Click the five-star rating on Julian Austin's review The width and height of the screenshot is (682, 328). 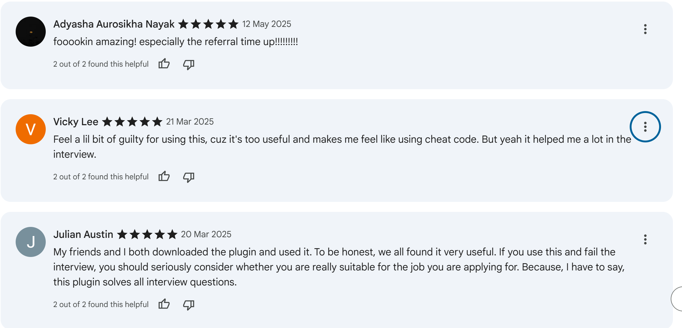coord(147,234)
